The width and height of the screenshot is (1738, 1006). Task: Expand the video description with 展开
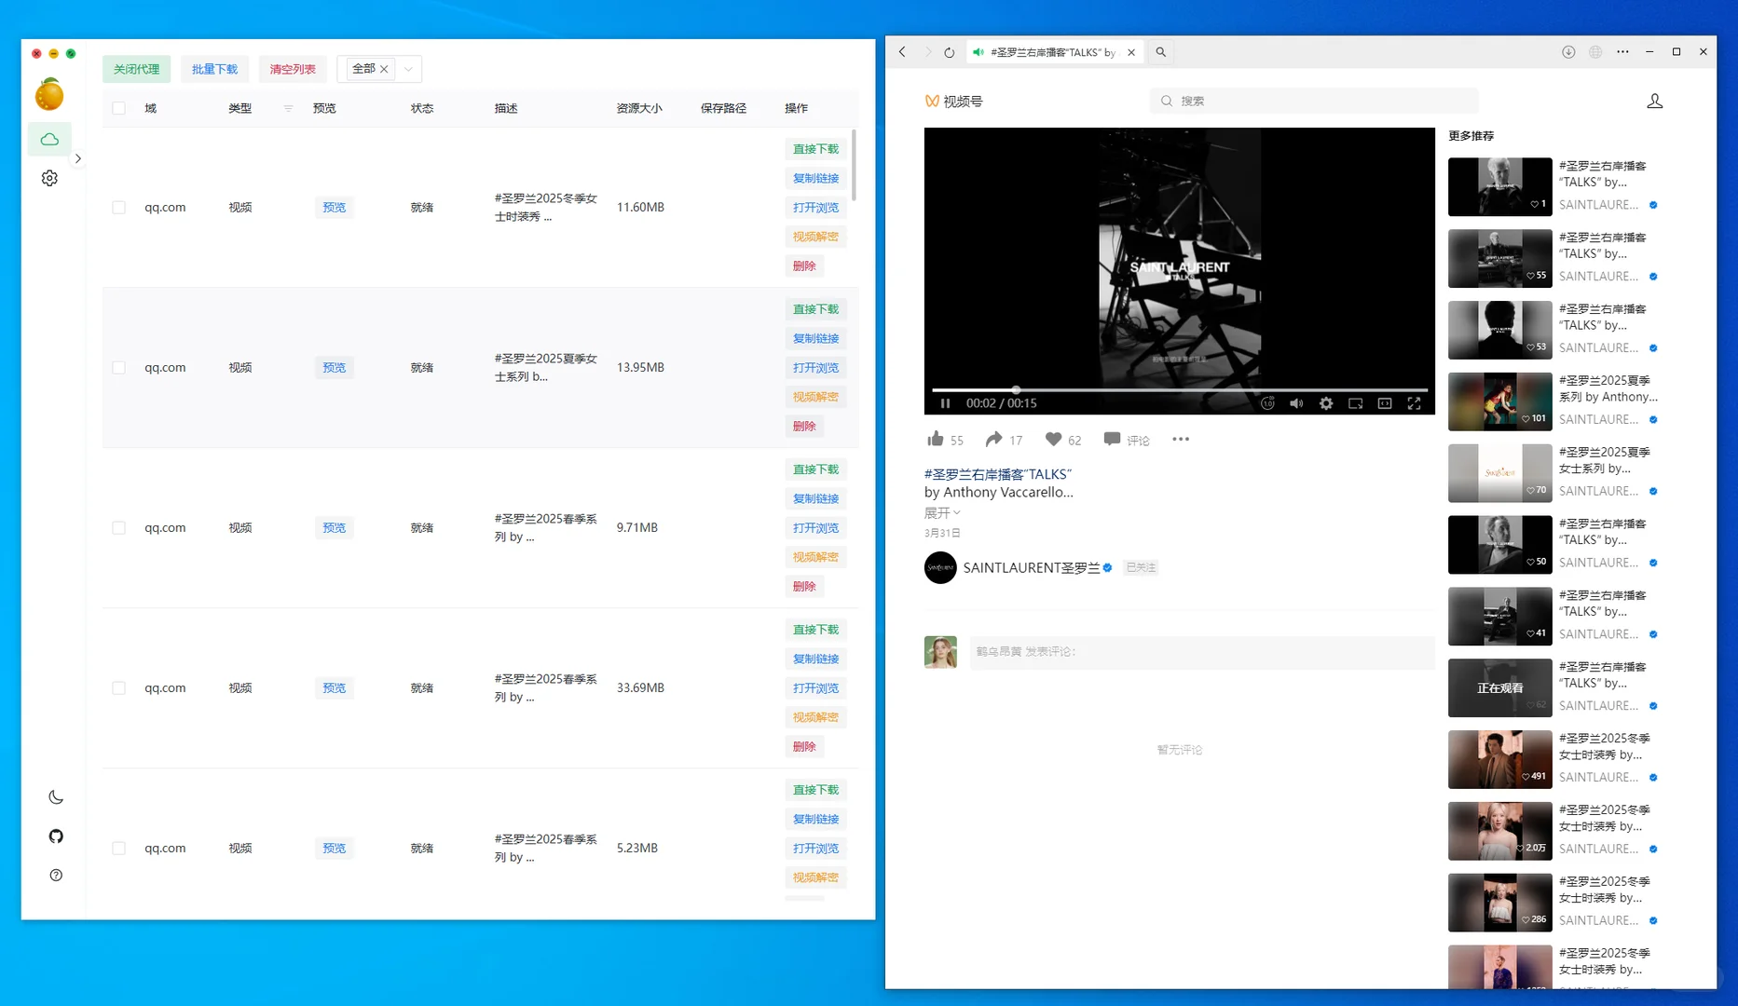tap(942, 513)
